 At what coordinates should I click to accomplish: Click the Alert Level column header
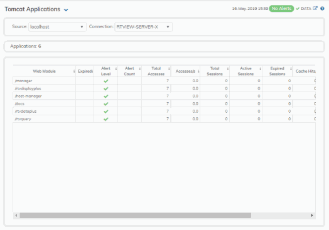[x=105, y=71]
